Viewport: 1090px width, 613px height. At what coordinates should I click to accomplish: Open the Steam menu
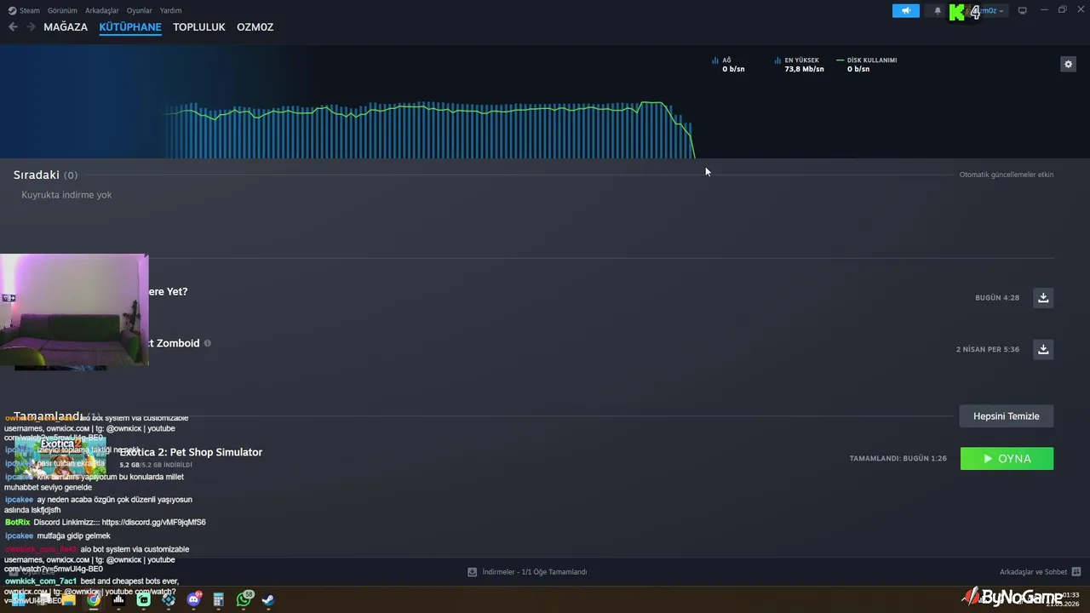pyautogui.click(x=25, y=11)
